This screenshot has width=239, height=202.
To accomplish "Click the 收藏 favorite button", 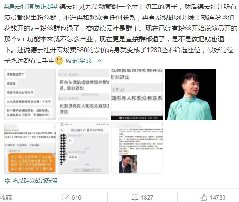I will coord(6,198).
